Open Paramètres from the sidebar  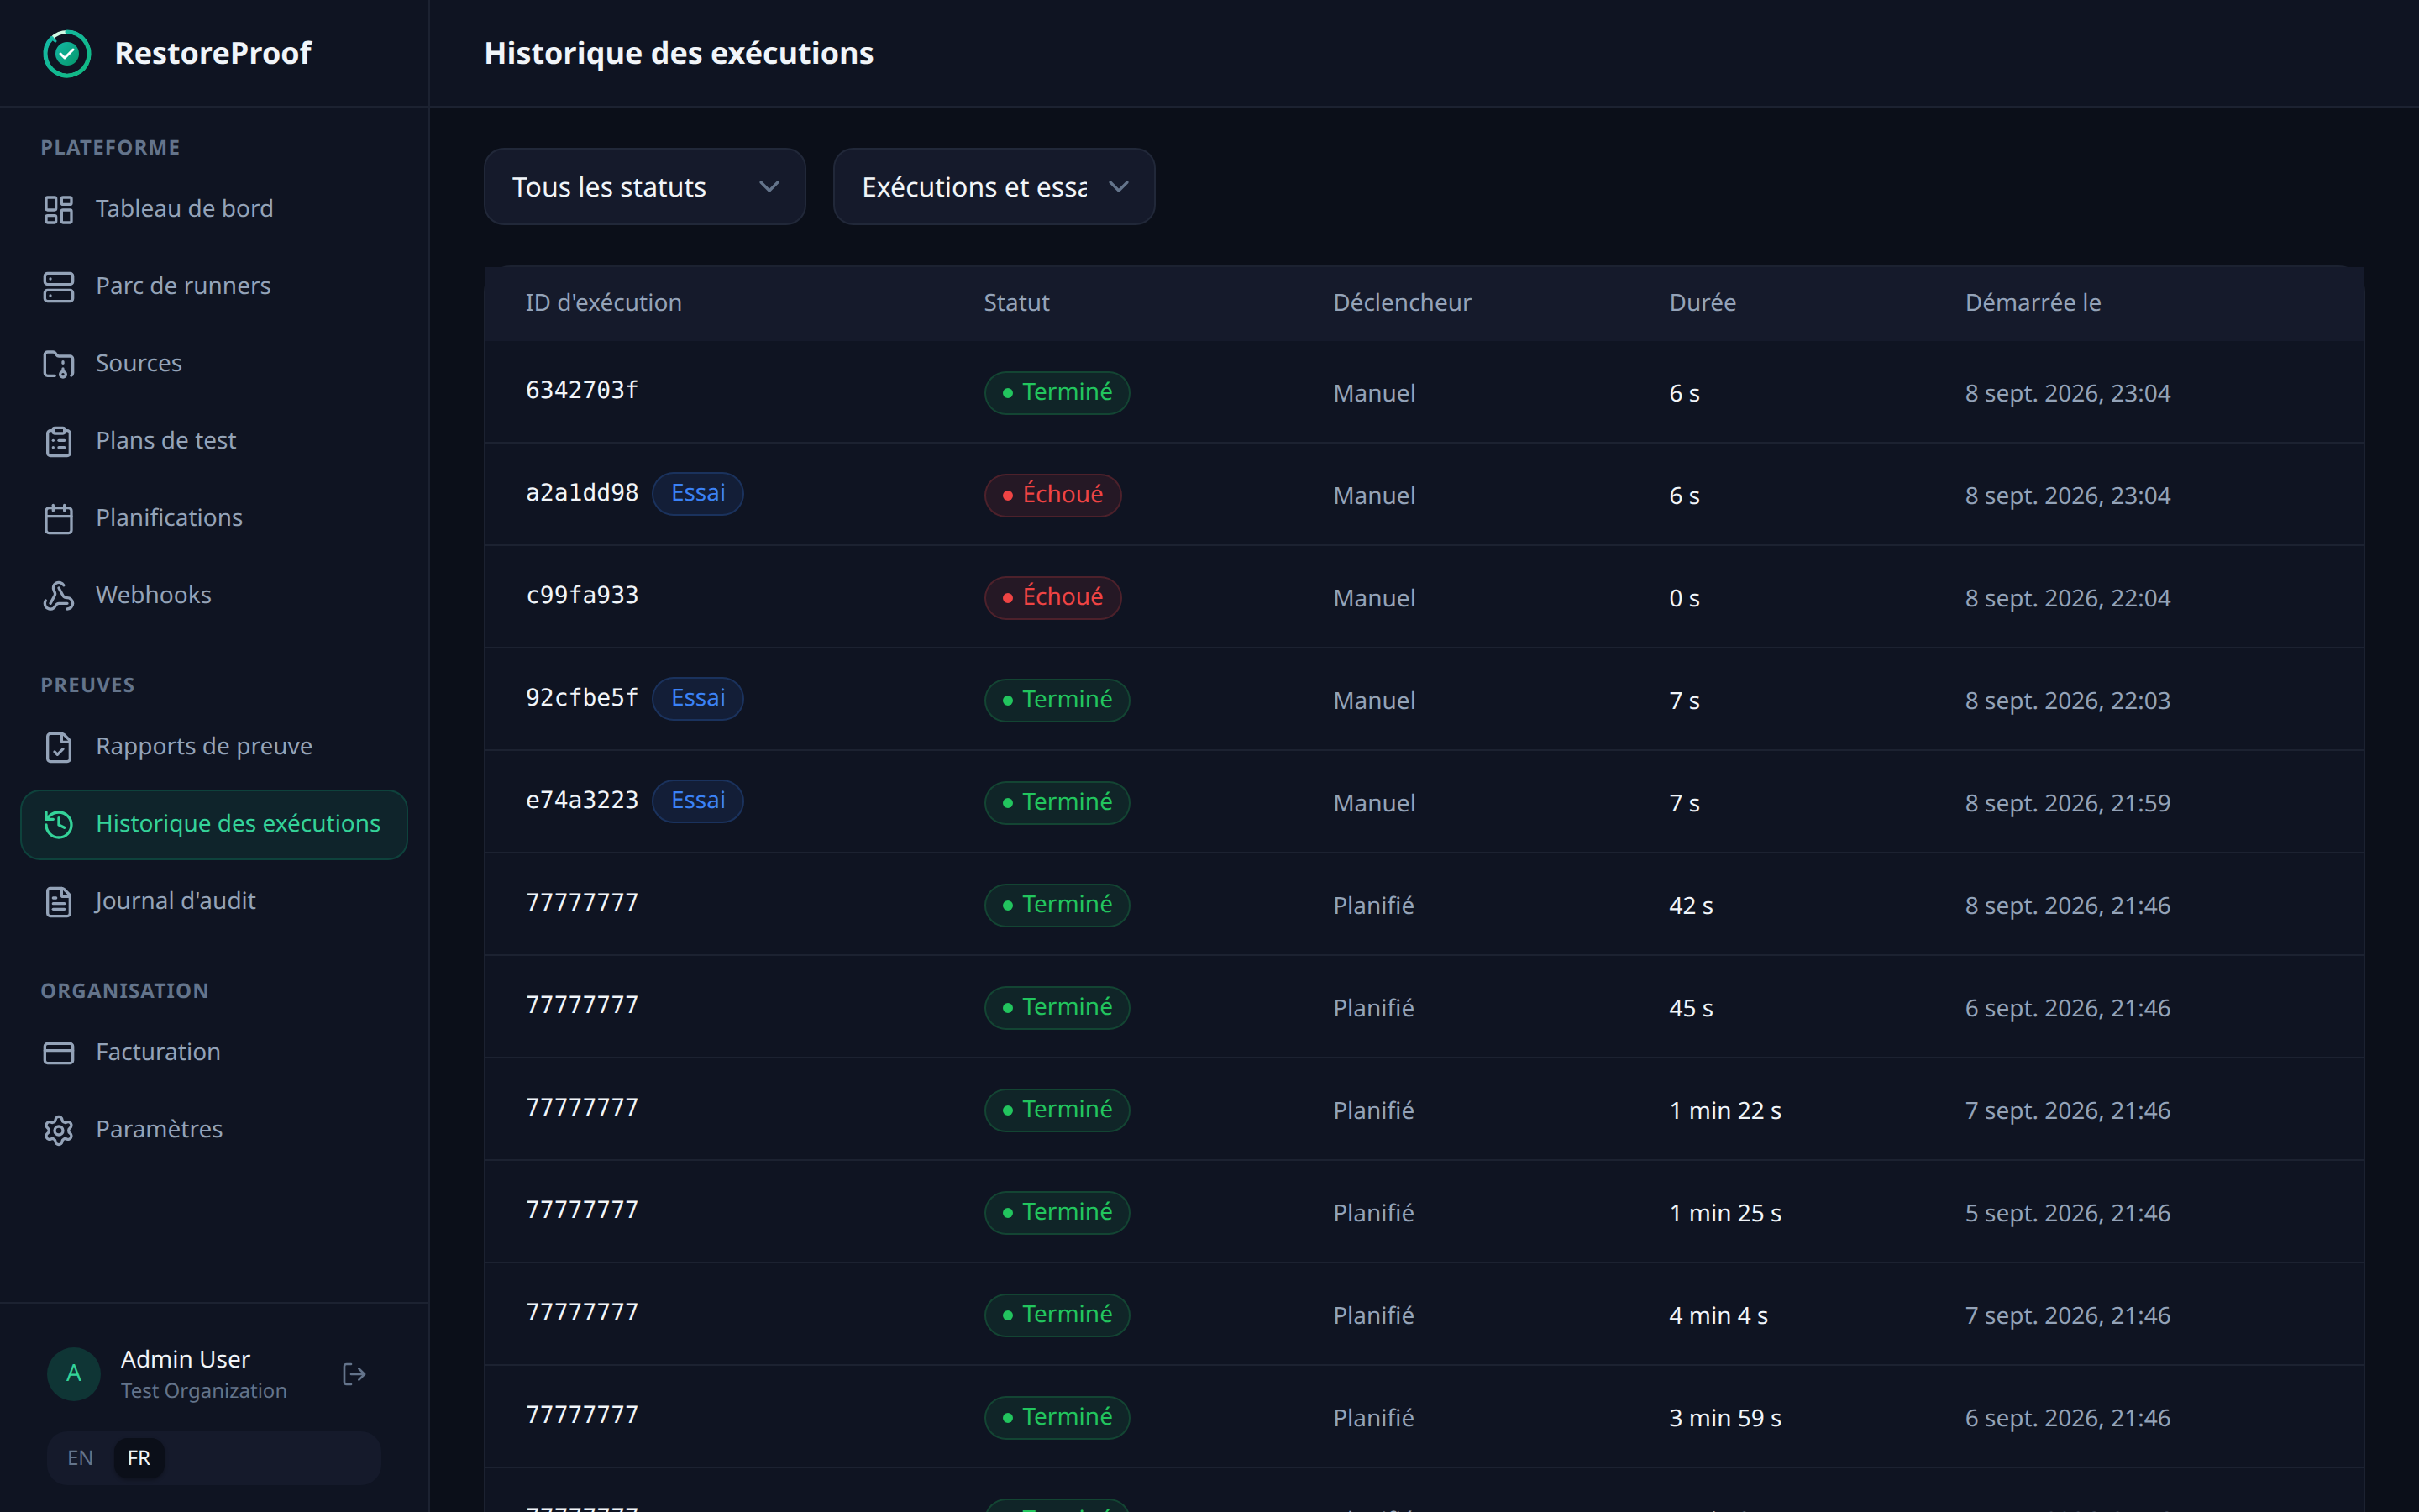[214, 1129]
